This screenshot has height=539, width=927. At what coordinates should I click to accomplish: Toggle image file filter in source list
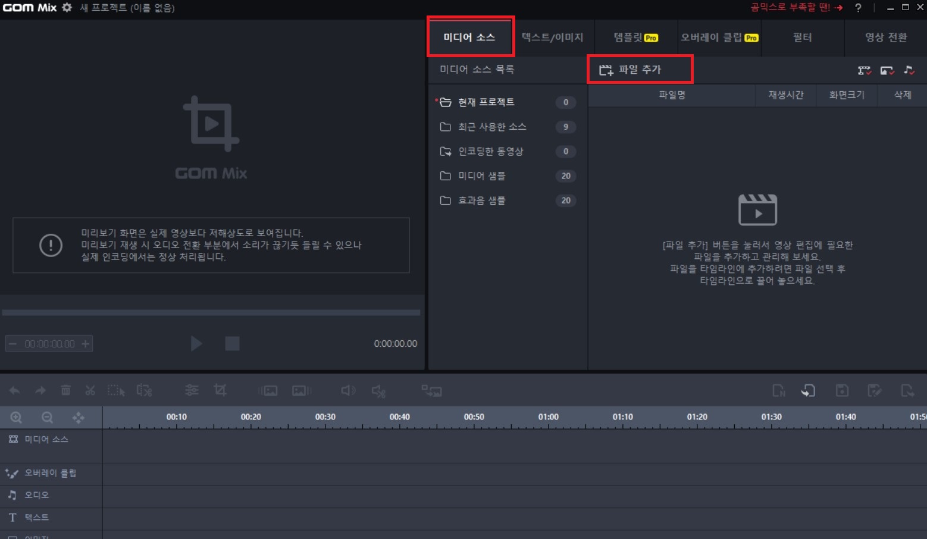[887, 70]
